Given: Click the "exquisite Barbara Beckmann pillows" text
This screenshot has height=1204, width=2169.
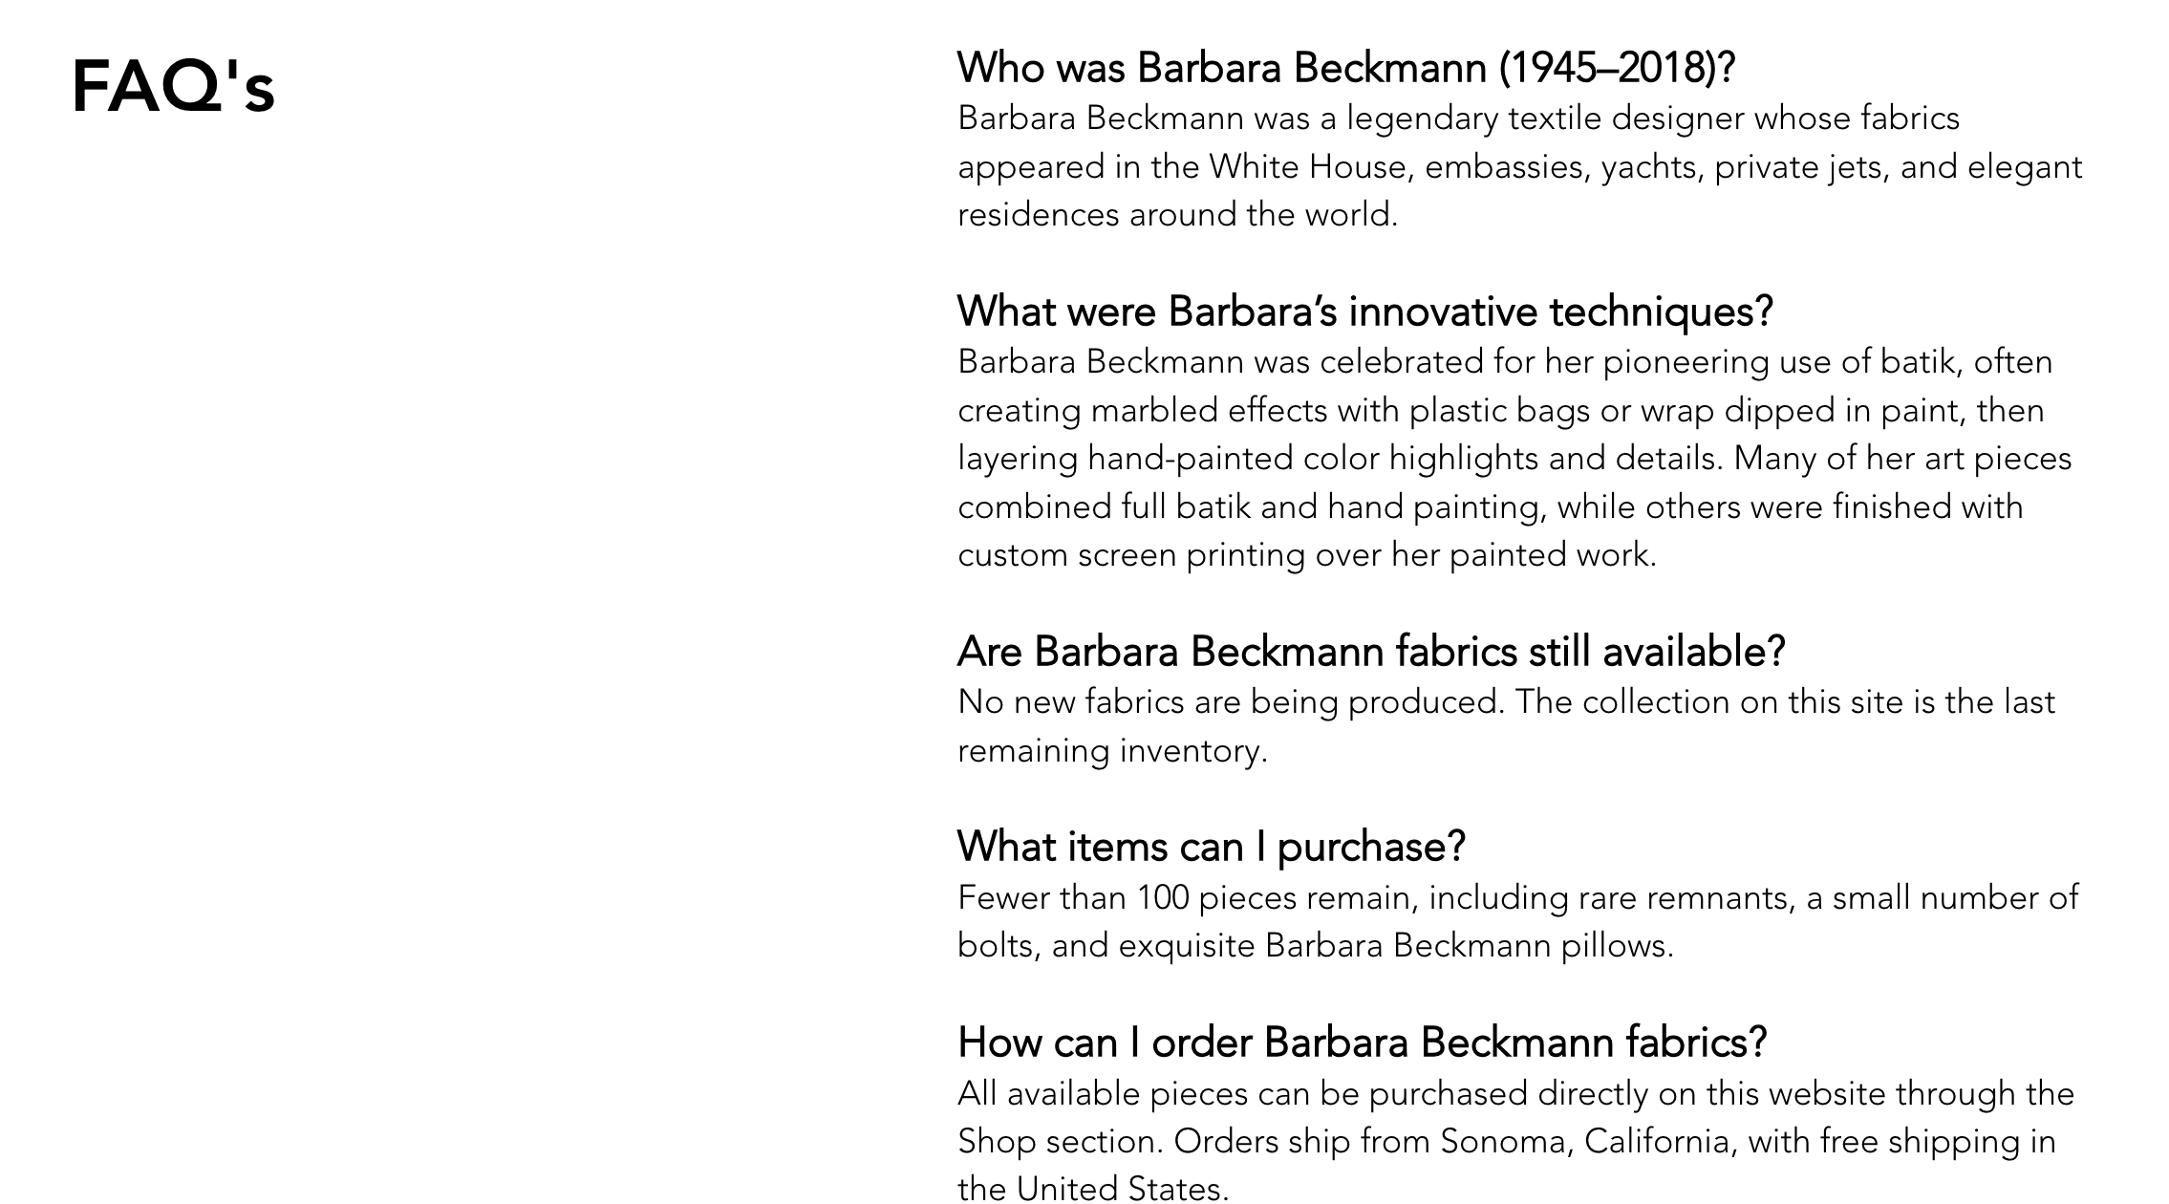Looking at the screenshot, I should [1395, 946].
